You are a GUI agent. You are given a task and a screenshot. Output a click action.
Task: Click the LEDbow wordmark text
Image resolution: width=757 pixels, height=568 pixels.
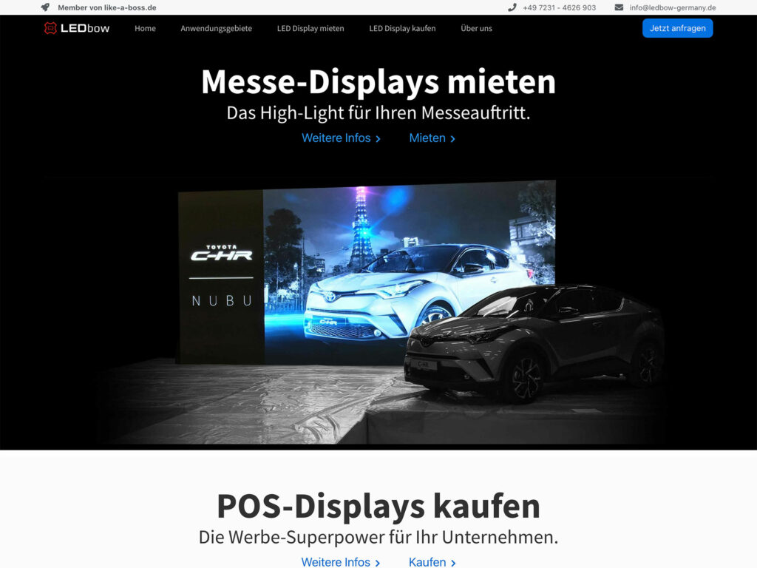(x=85, y=29)
